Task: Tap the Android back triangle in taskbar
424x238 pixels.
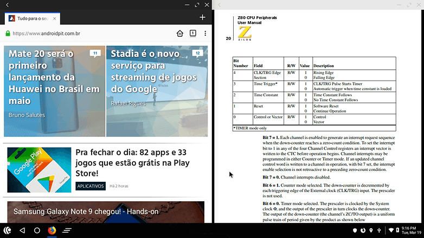Action: (x=22, y=230)
